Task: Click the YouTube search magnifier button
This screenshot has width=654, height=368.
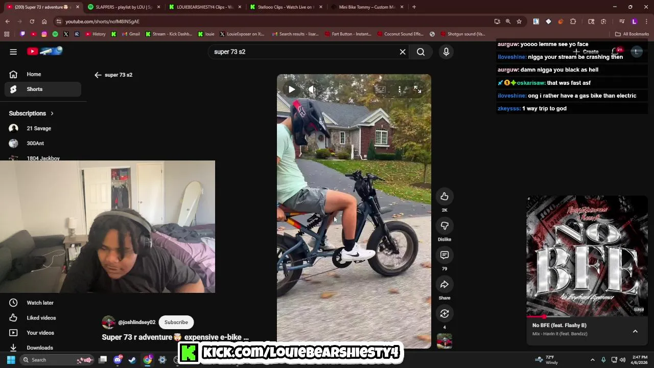Action: coord(421,52)
